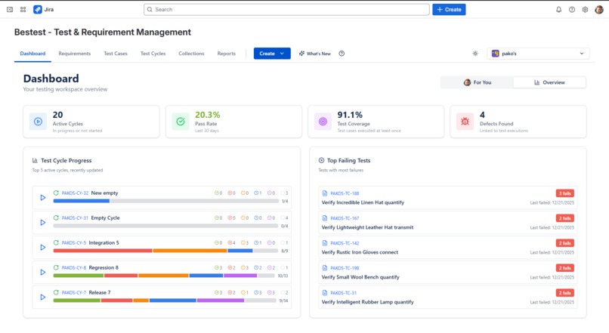
Task: Open Jira settings gear
Action: pyautogui.click(x=585, y=9)
